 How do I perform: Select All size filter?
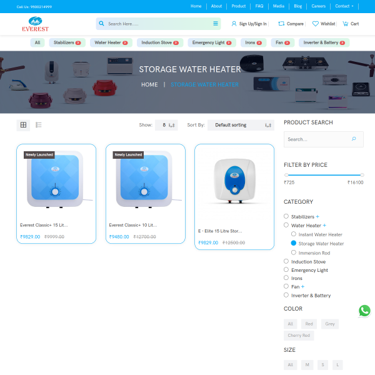click(x=291, y=365)
